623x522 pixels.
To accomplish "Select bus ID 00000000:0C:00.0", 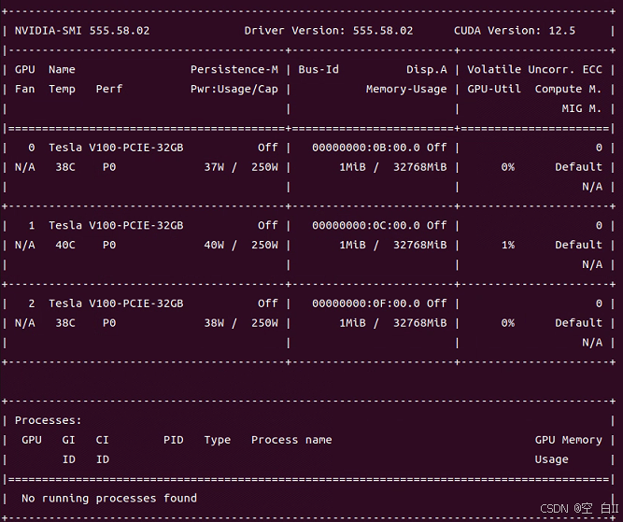I will (366, 226).
